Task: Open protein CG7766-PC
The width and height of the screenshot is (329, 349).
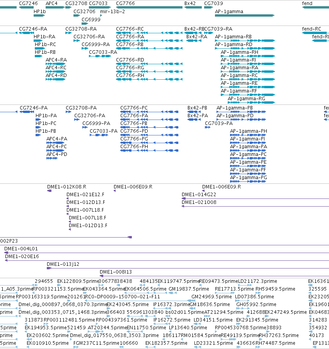Action: (134, 108)
